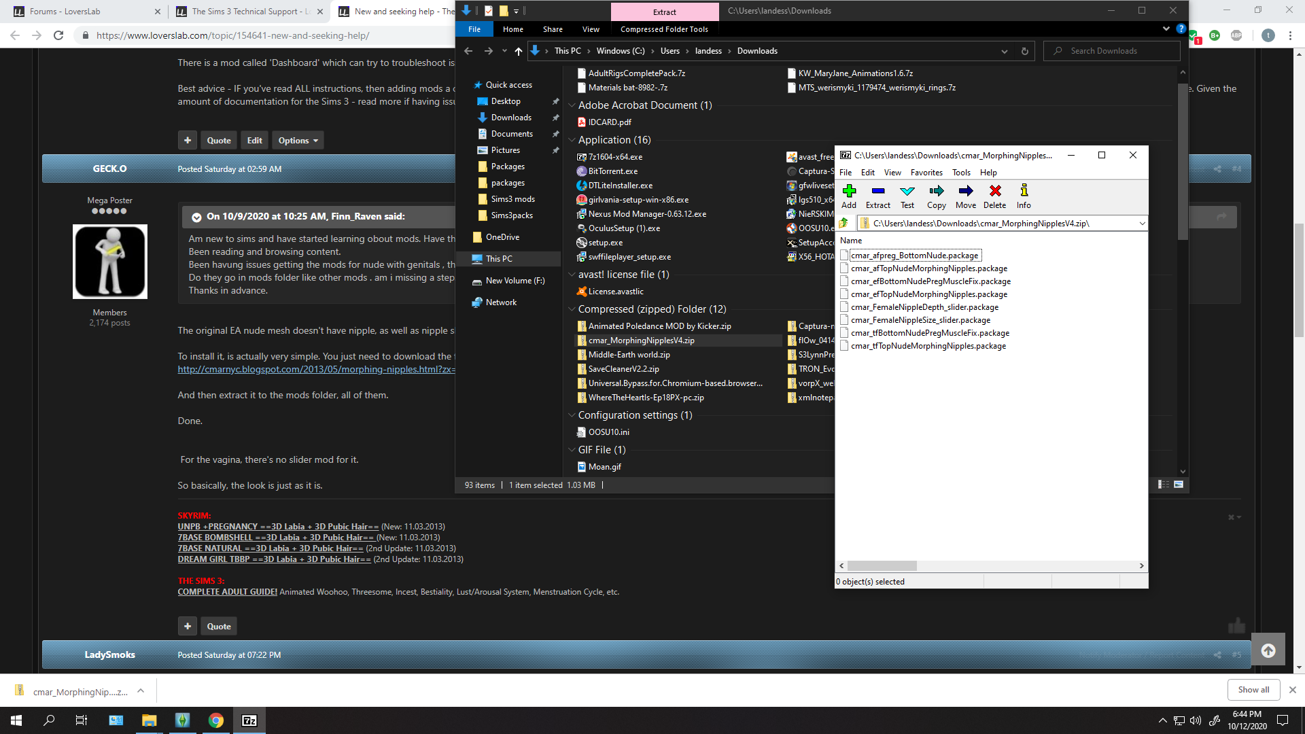
Task: Switch Explorer to large thumbnails view icon
Action: [1179, 485]
